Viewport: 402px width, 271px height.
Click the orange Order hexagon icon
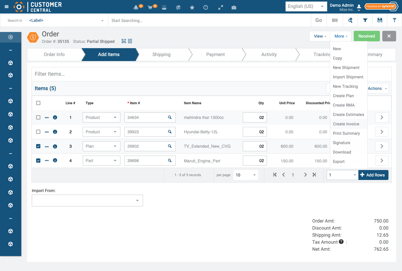[x=33, y=38]
